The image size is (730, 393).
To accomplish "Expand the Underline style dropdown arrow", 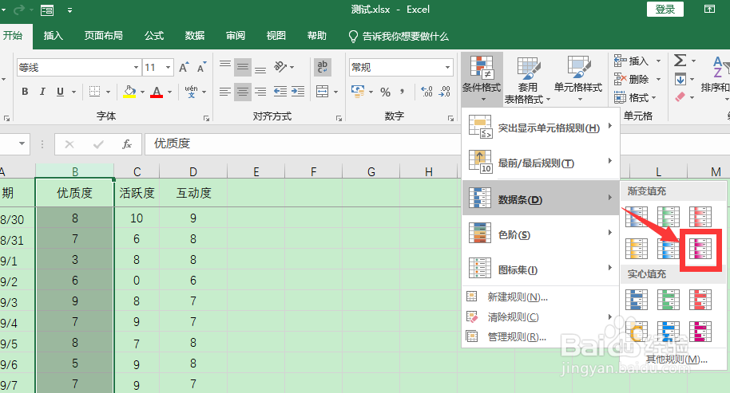I will pos(73,92).
